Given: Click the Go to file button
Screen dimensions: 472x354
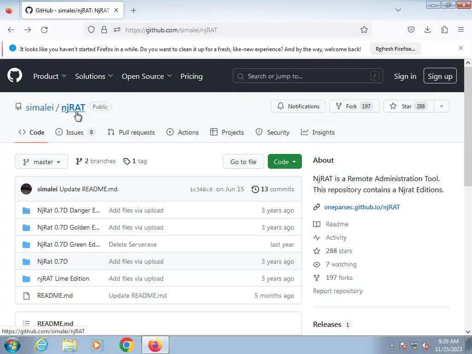Looking at the screenshot, I should click(x=243, y=162).
